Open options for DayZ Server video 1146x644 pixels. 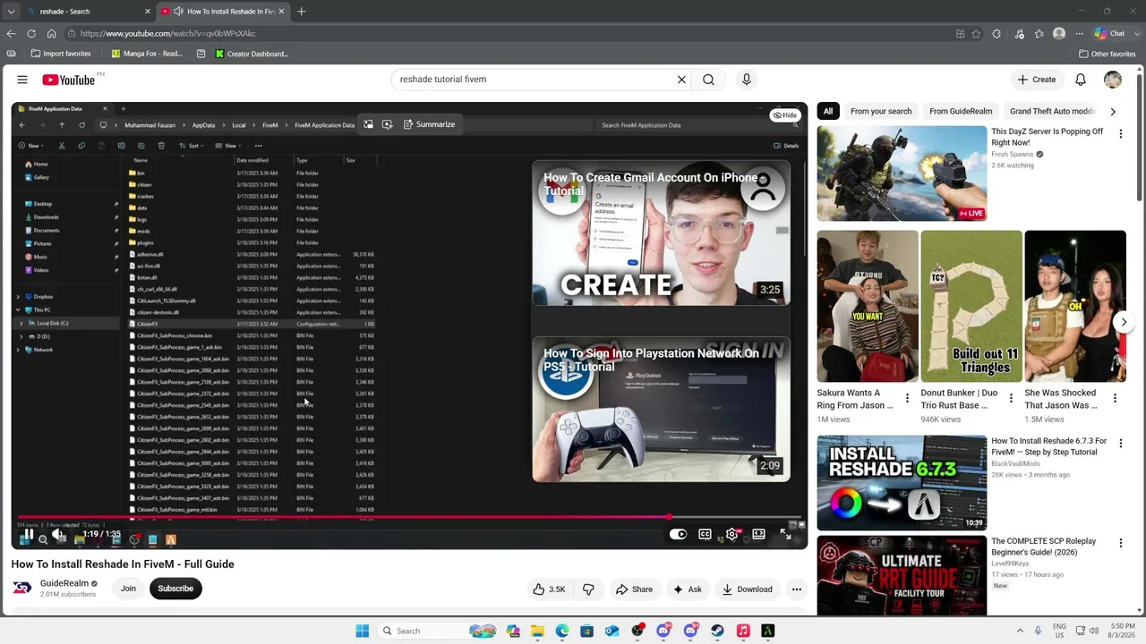point(1120,134)
